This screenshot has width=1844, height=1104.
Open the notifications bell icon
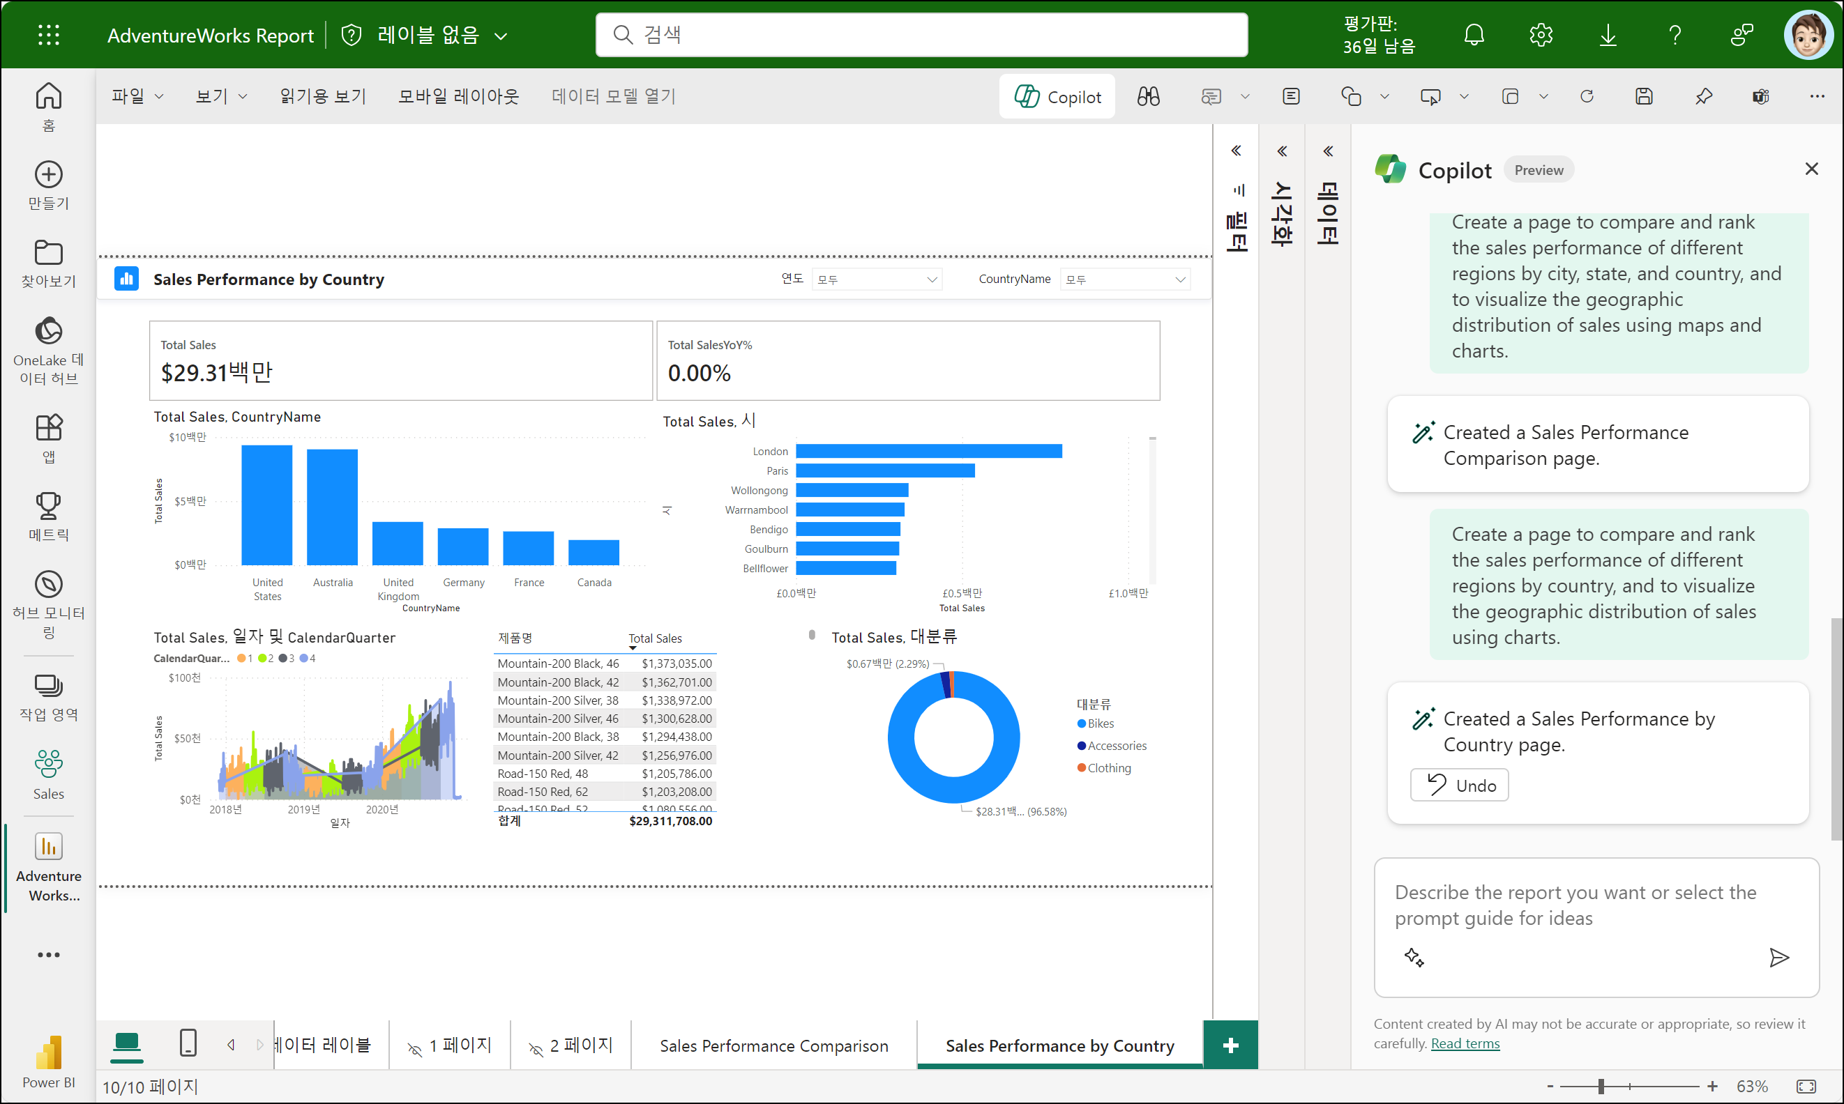point(1474,35)
